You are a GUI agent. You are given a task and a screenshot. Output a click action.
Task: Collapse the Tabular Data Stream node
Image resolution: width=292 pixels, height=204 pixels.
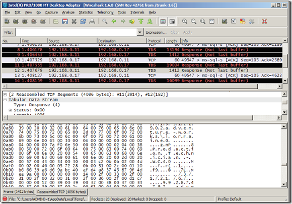[5, 100]
